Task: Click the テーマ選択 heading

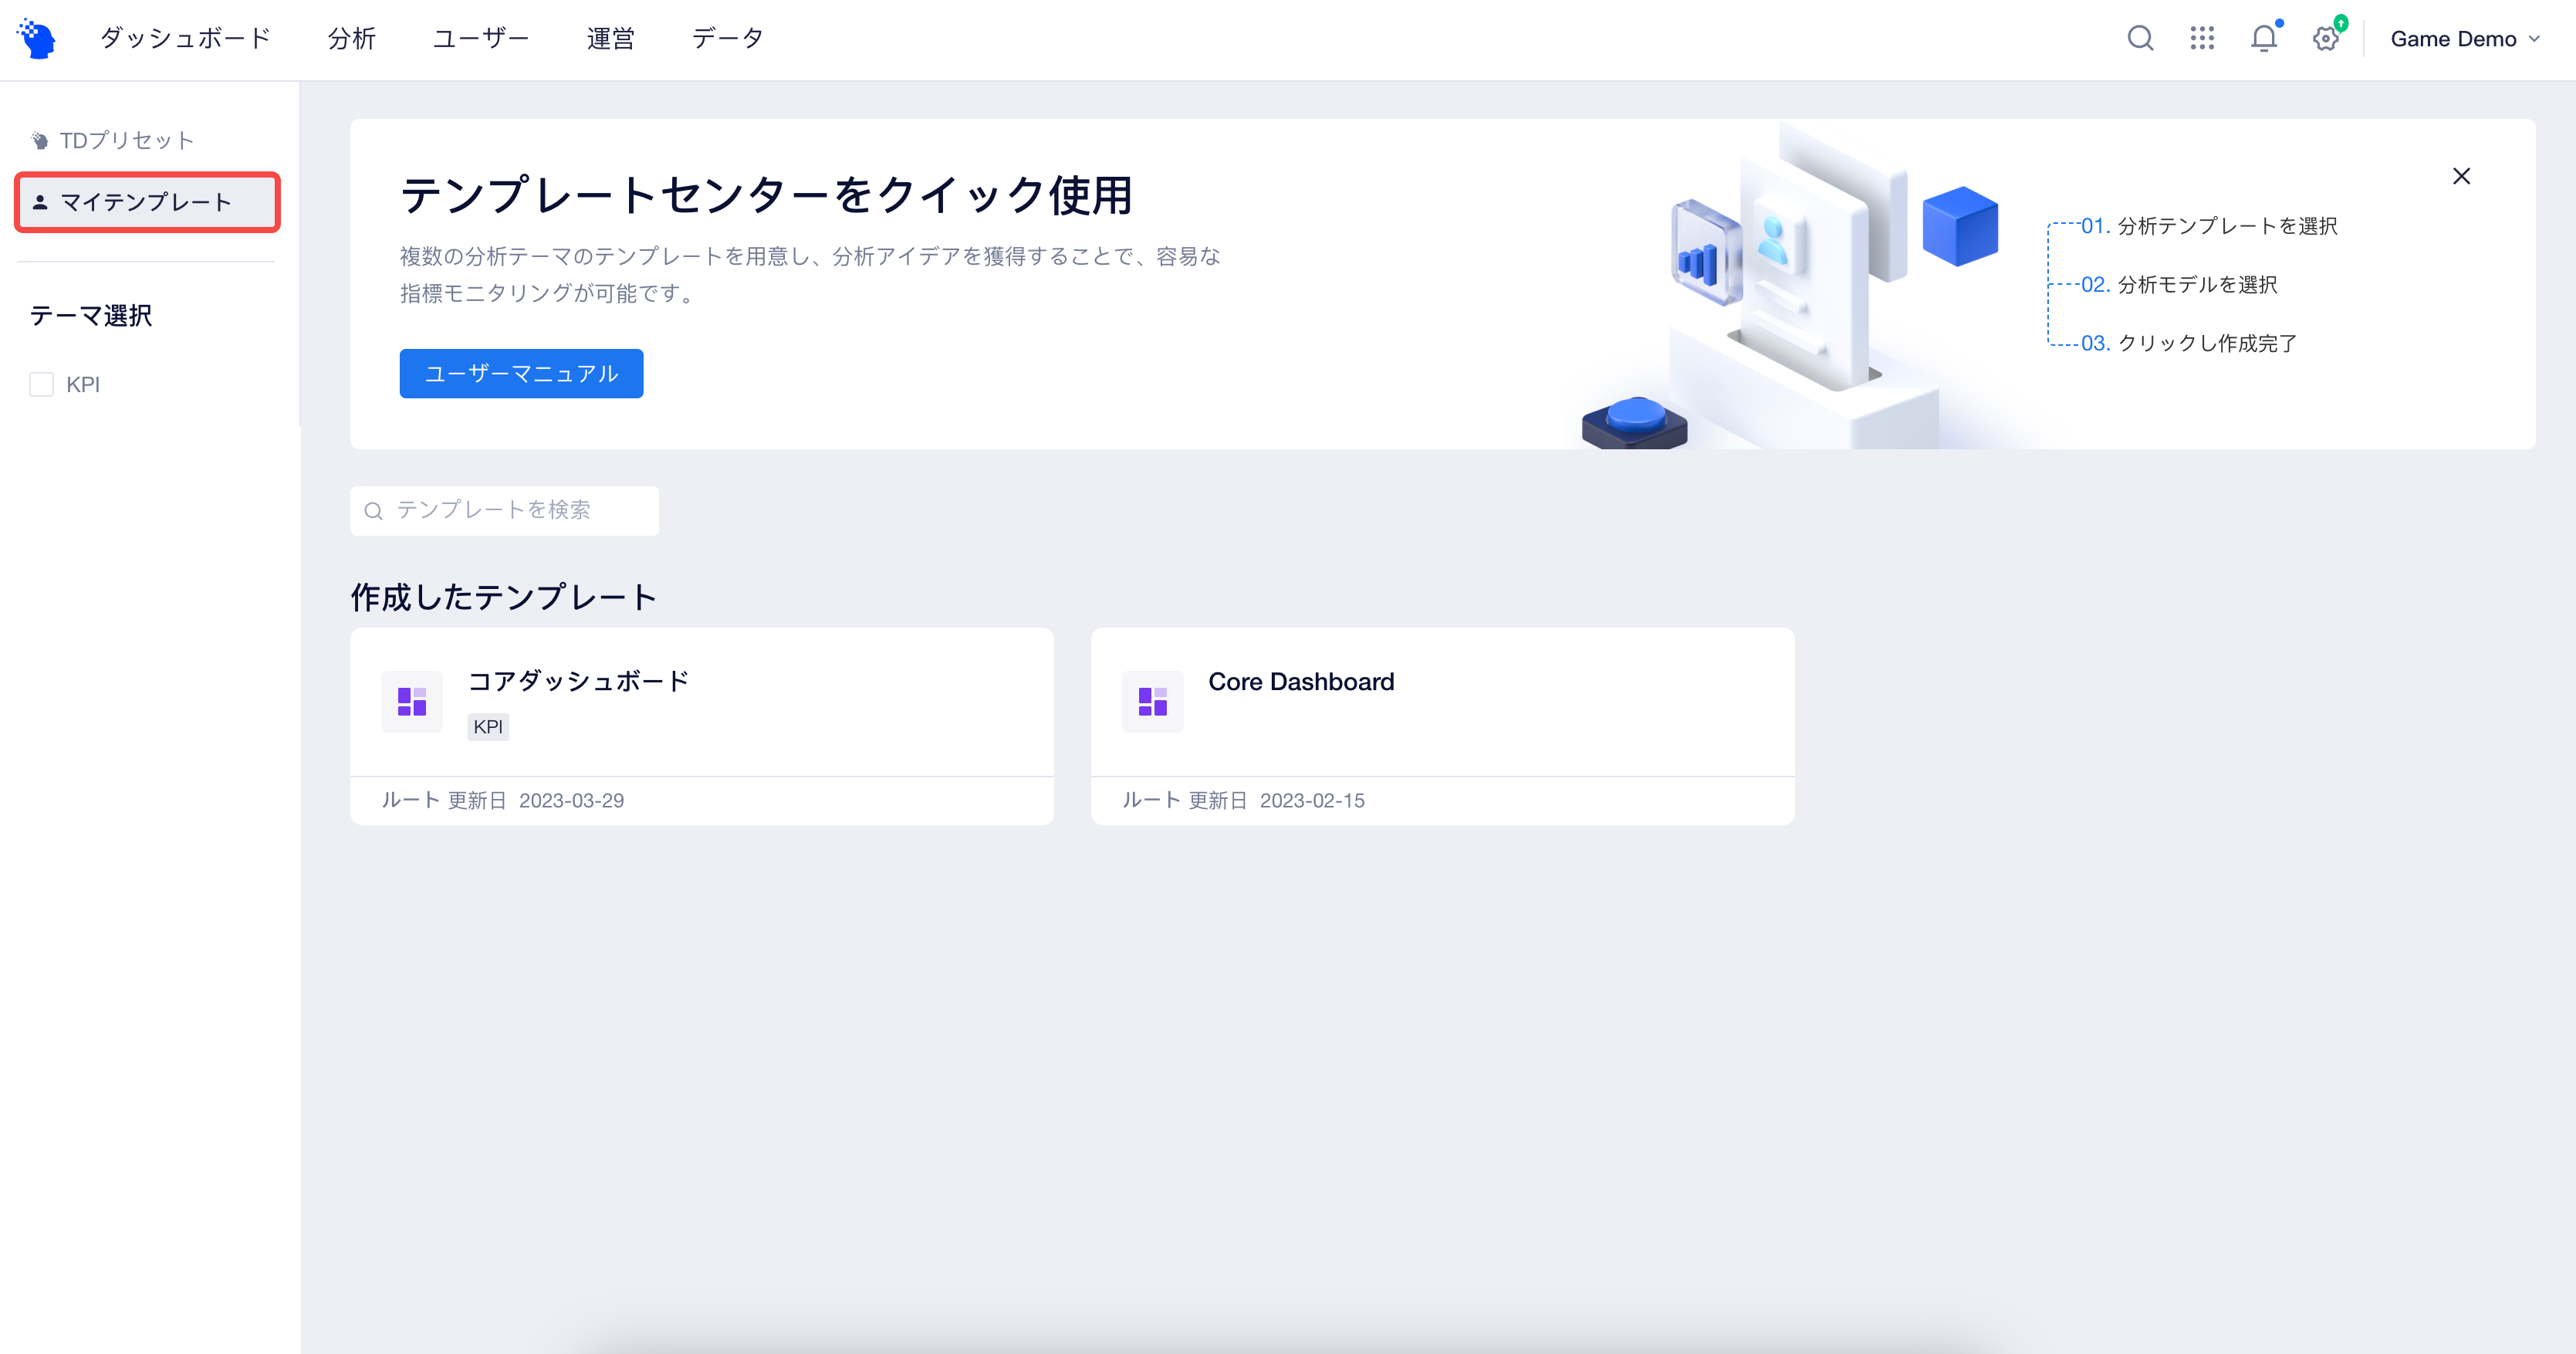Action: tap(91, 316)
